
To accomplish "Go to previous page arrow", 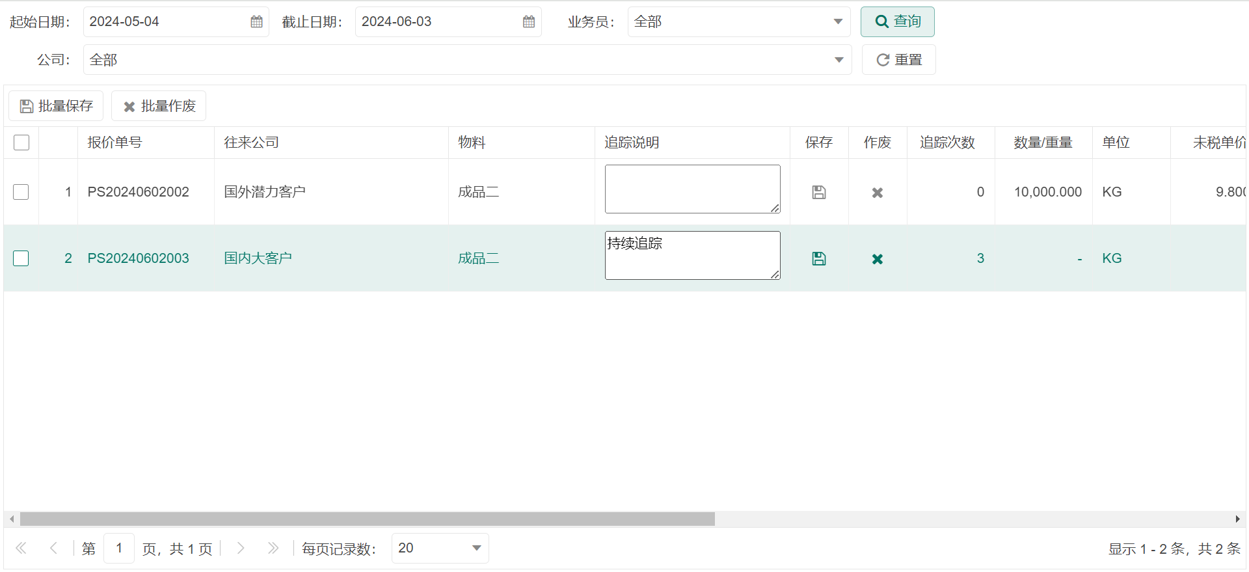I will click(53, 548).
